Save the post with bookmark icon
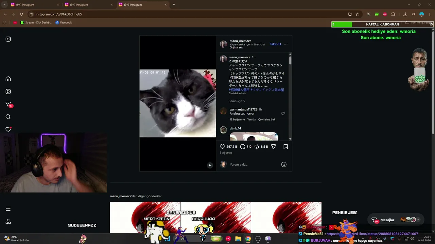Image resolution: width=435 pixels, height=244 pixels. pos(285,147)
